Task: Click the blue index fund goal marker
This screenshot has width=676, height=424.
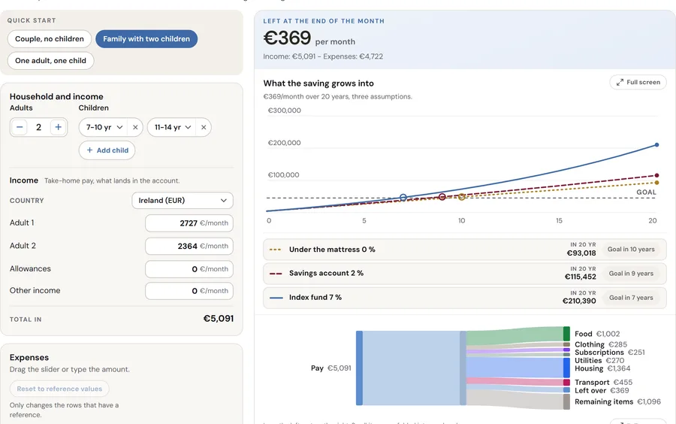Action: [x=403, y=198]
